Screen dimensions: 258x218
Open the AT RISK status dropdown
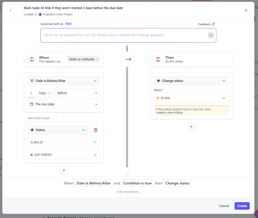191,98
